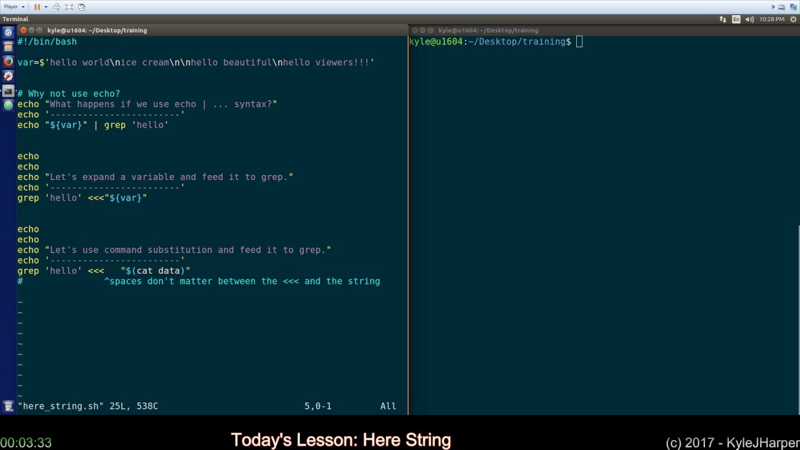The image size is (800, 450).
Task: Click the Terminal title in top panel
Action: (x=16, y=19)
